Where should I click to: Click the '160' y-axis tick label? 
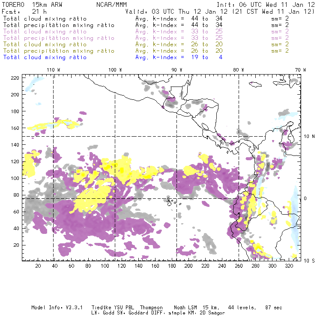pyautogui.click(x=15, y=128)
